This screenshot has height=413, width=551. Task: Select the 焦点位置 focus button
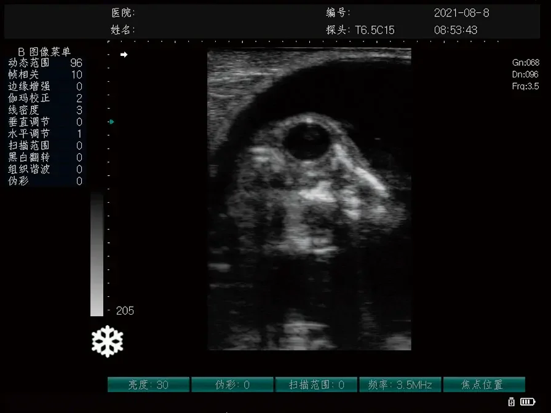point(484,385)
